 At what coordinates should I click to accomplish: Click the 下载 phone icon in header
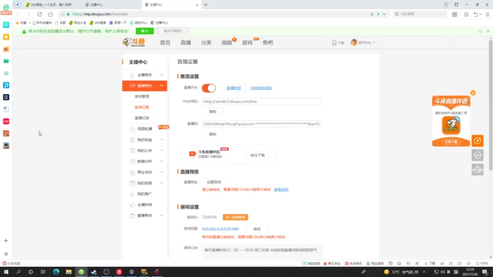click(334, 42)
